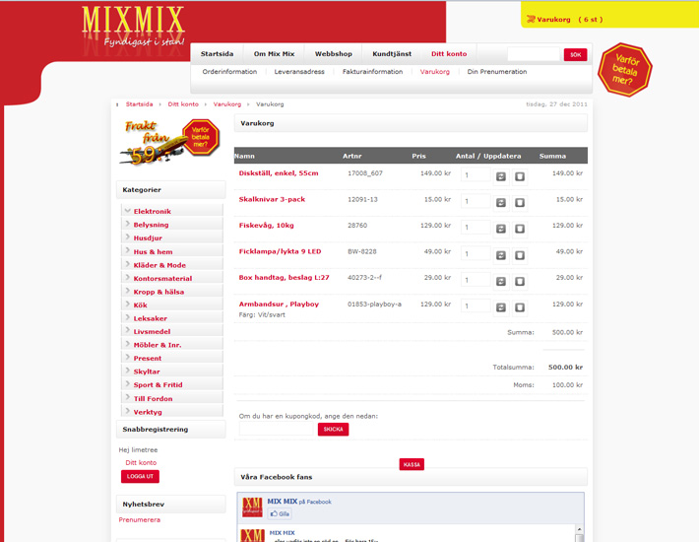This screenshot has width=699, height=542.
Task: Open the Present category link
Action: coord(148,358)
